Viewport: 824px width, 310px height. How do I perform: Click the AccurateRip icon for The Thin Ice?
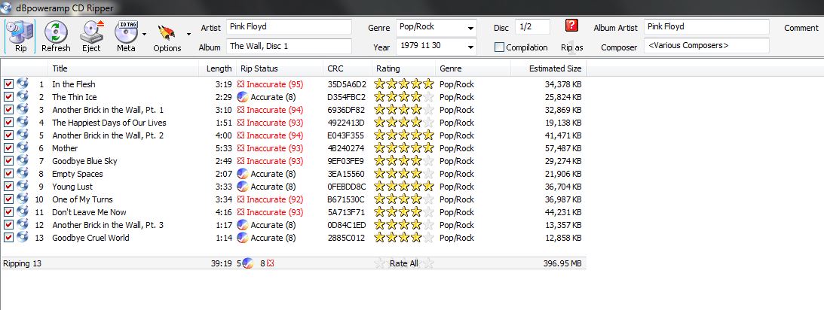(x=243, y=97)
